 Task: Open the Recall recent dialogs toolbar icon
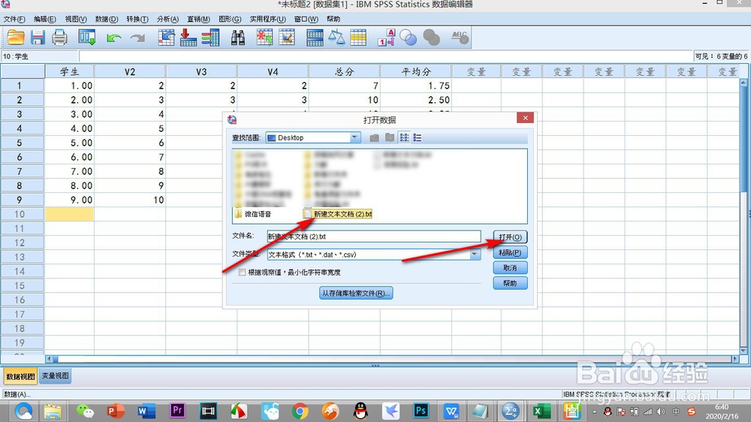coord(86,38)
